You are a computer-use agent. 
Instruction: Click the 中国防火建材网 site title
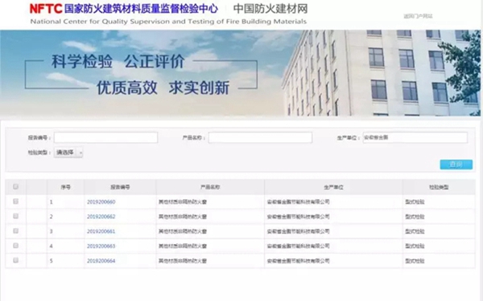tap(270, 9)
